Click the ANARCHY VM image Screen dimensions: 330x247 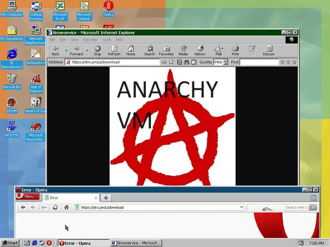(172, 126)
